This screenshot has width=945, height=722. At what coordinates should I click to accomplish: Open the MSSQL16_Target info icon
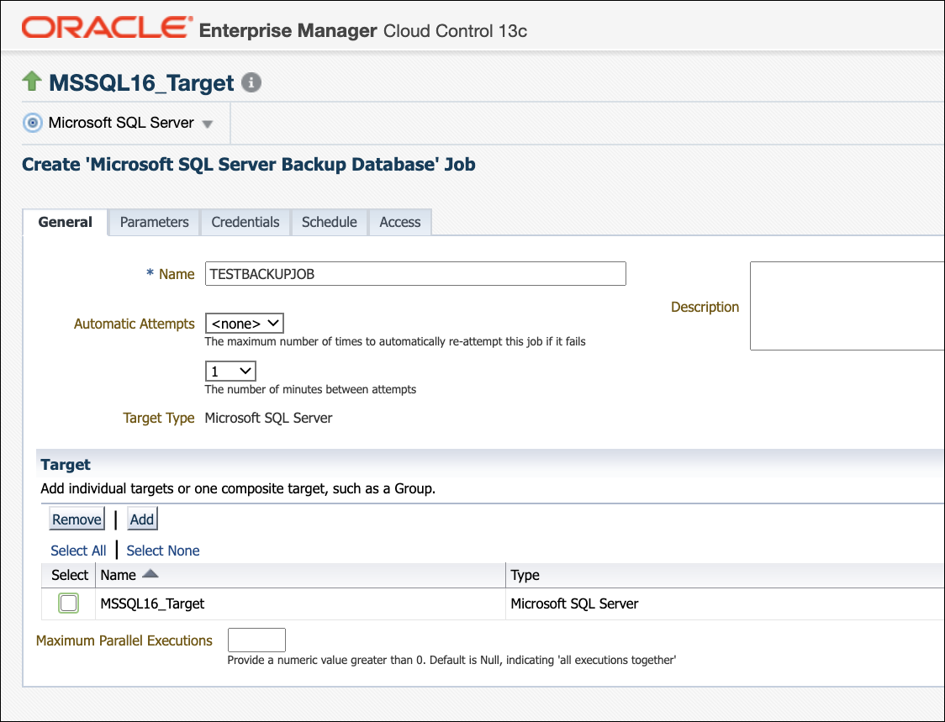pyautogui.click(x=251, y=82)
